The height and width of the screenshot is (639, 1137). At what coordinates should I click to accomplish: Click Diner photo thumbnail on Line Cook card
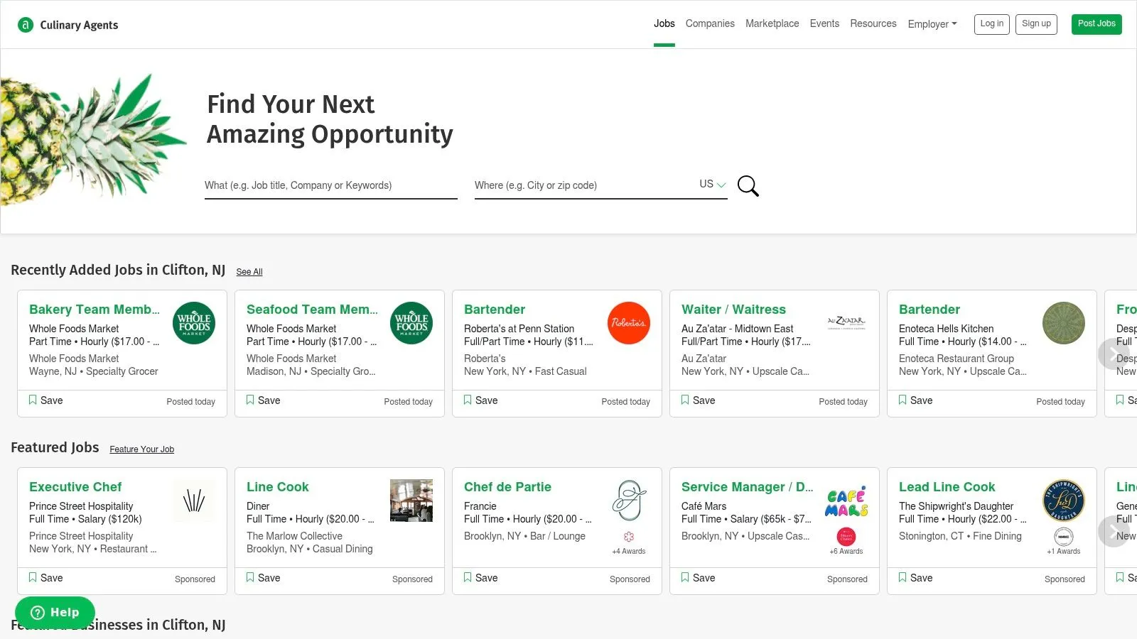(411, 501)
